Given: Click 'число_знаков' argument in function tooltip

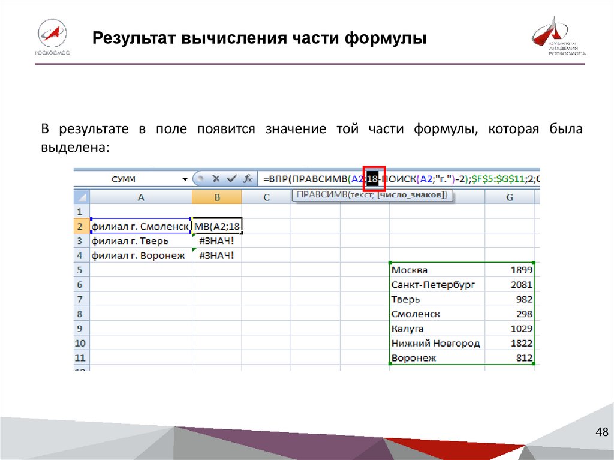Looking at the screenshot, I should [x=411, y=196].
